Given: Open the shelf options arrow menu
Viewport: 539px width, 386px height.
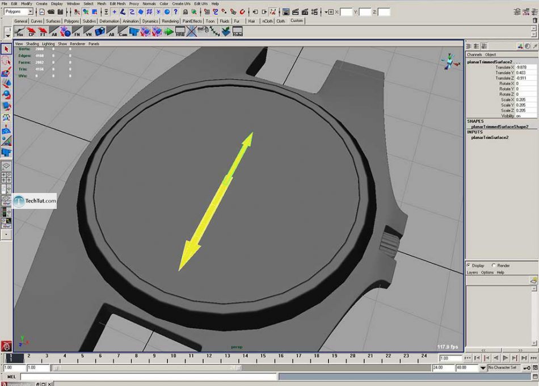Looking at the screenshot, I should (7, 36).
